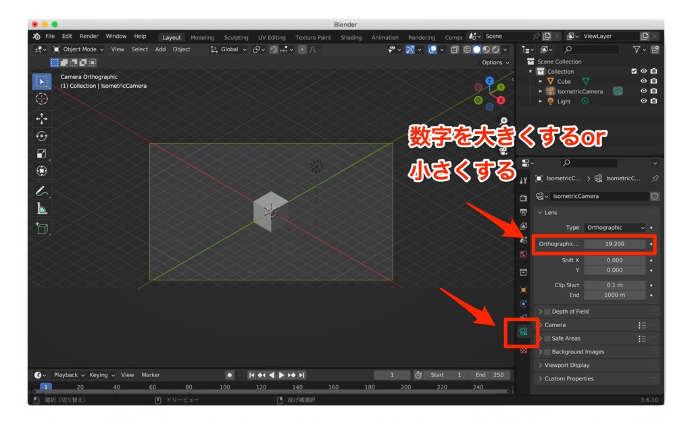This screenshot has width=692, height=442.
Task: Hide the Cube in the viewport
Action: click(643, 81)
